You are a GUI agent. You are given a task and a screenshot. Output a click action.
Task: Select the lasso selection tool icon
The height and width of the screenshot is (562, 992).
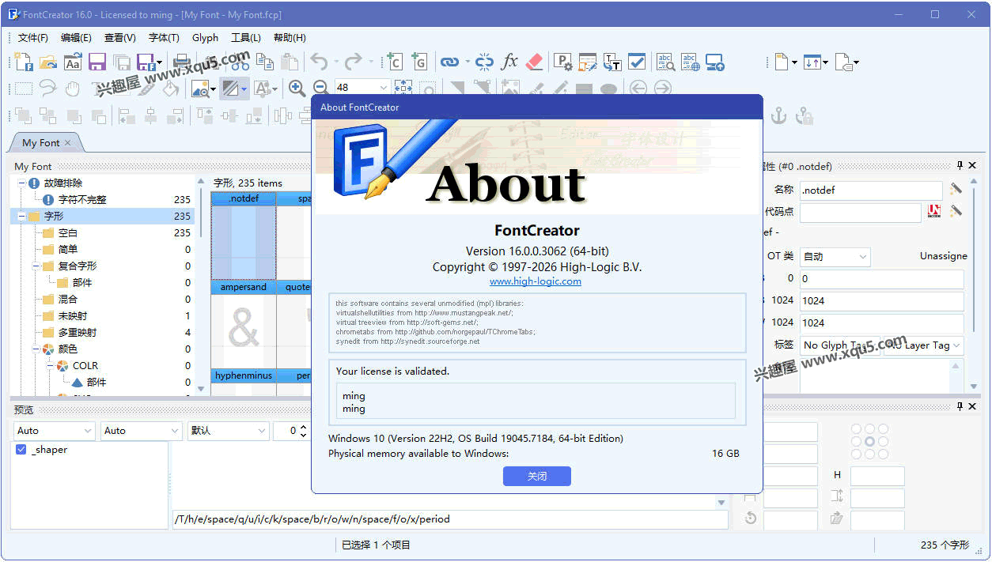click(48, 89)
